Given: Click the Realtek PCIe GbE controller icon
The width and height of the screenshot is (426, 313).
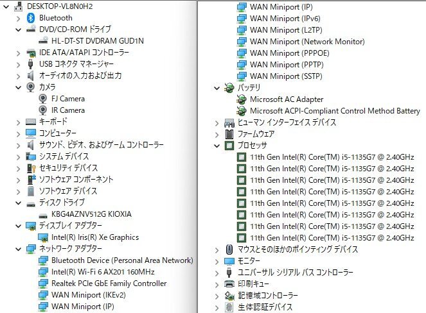Looking at the screenshot, I should click(43, 283).
